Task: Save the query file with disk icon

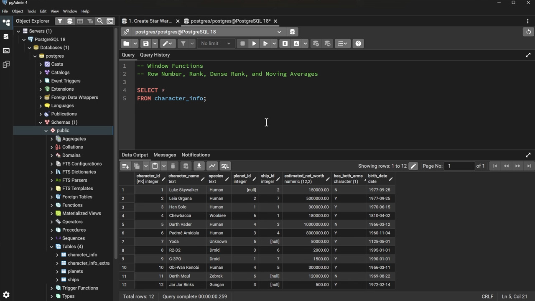Action: coord(146,43)
